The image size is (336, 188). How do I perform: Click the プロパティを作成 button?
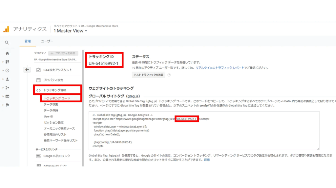(63, 53)
